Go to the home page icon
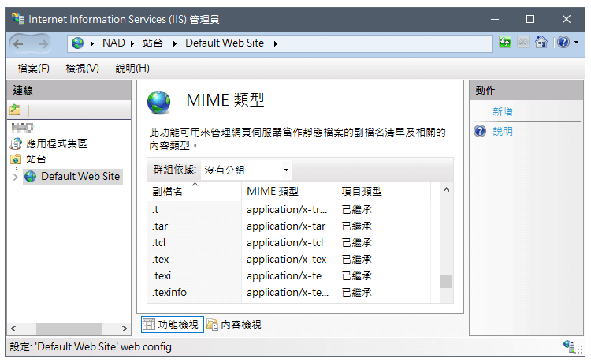 pyautogui.click(x=541, y=42)
